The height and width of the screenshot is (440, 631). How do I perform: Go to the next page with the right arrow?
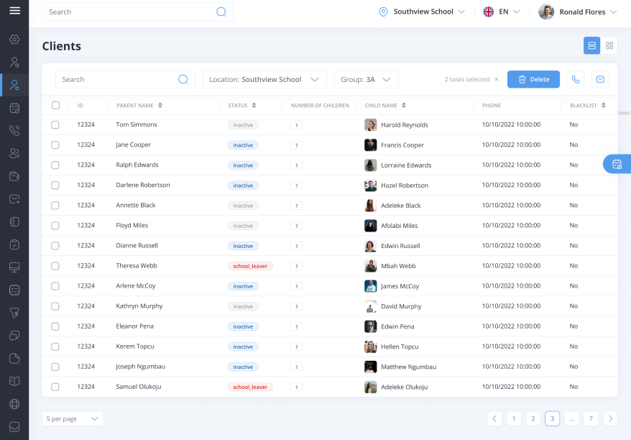click(610, 418)
